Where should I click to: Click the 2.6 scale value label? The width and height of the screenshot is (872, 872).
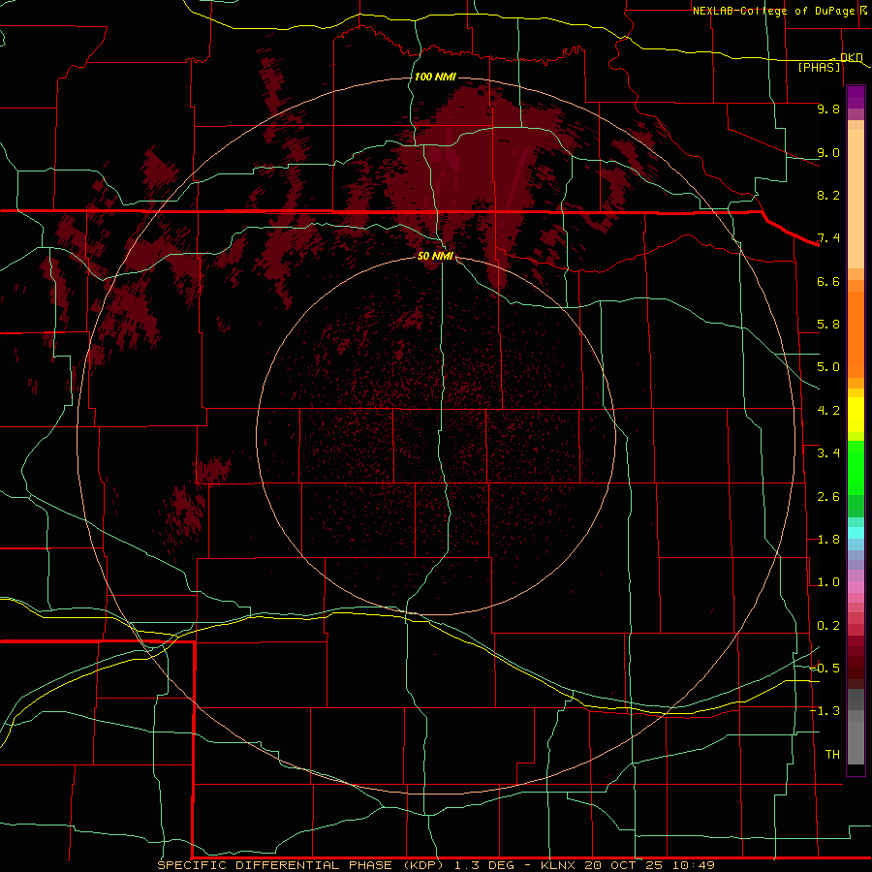[828, 497]
